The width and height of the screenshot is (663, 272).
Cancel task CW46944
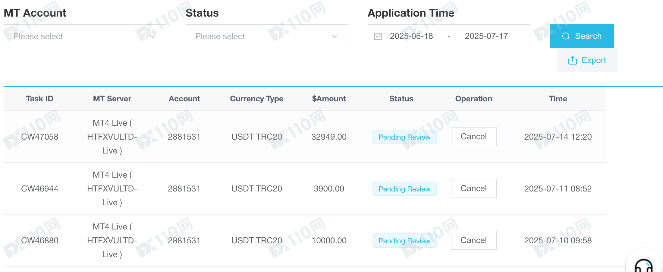click(x=473, y=188)
